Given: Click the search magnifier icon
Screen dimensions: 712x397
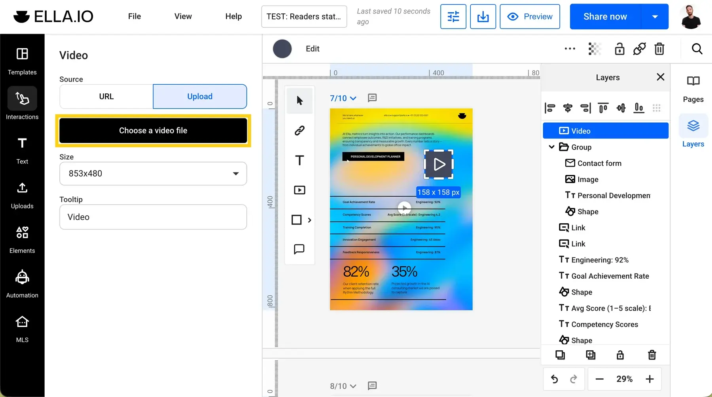Looking at the screenshot, I should tap(697, 49).
